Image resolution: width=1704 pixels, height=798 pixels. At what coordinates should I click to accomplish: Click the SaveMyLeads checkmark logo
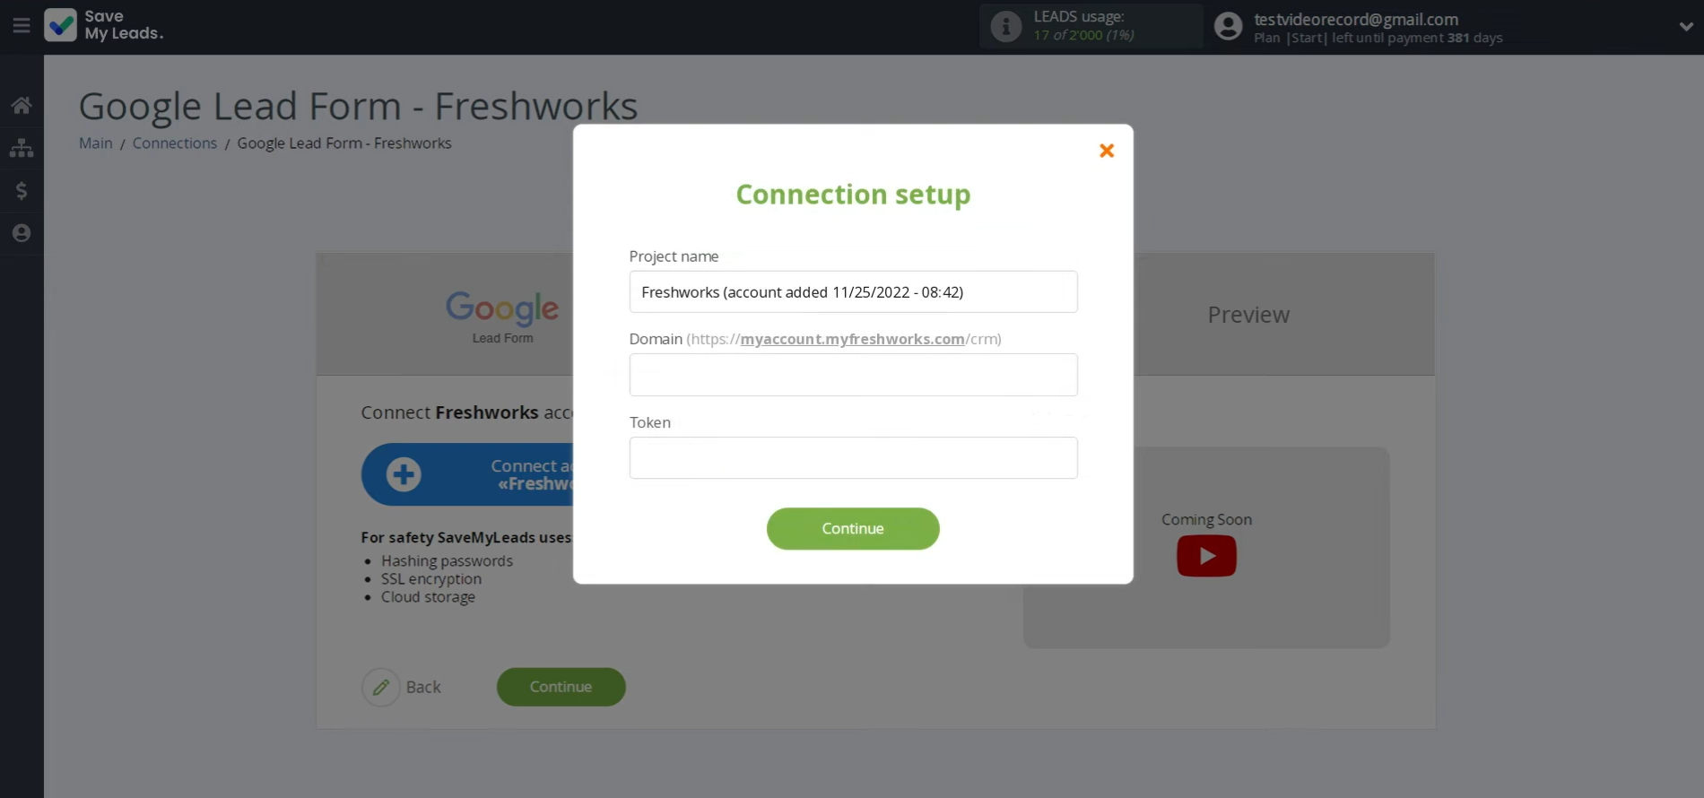(x=60, y=25)
